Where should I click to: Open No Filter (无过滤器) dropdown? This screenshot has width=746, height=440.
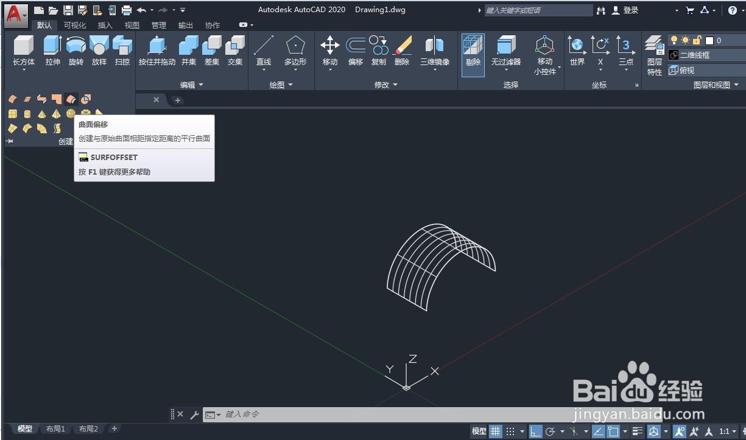click(506, 70)
